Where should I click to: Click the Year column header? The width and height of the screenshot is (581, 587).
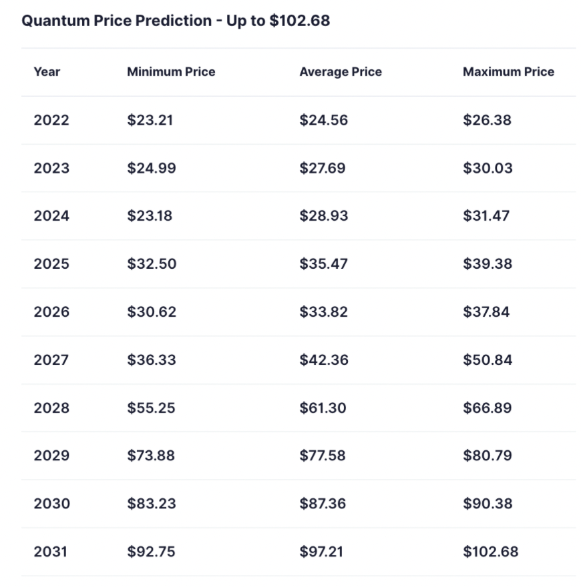(47, 72)
